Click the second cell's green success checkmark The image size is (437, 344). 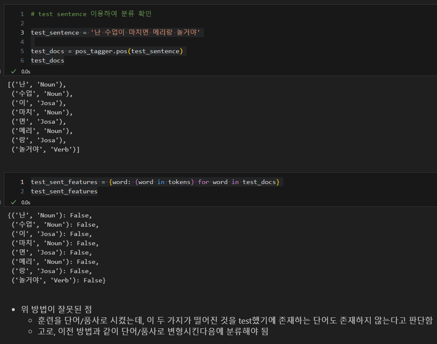(14, 203)
